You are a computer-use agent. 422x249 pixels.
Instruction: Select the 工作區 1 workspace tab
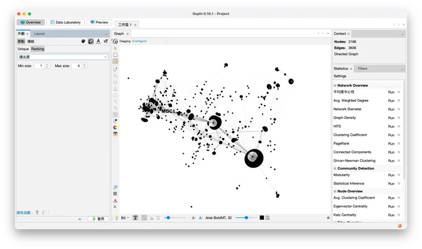(x=125, y=25)
